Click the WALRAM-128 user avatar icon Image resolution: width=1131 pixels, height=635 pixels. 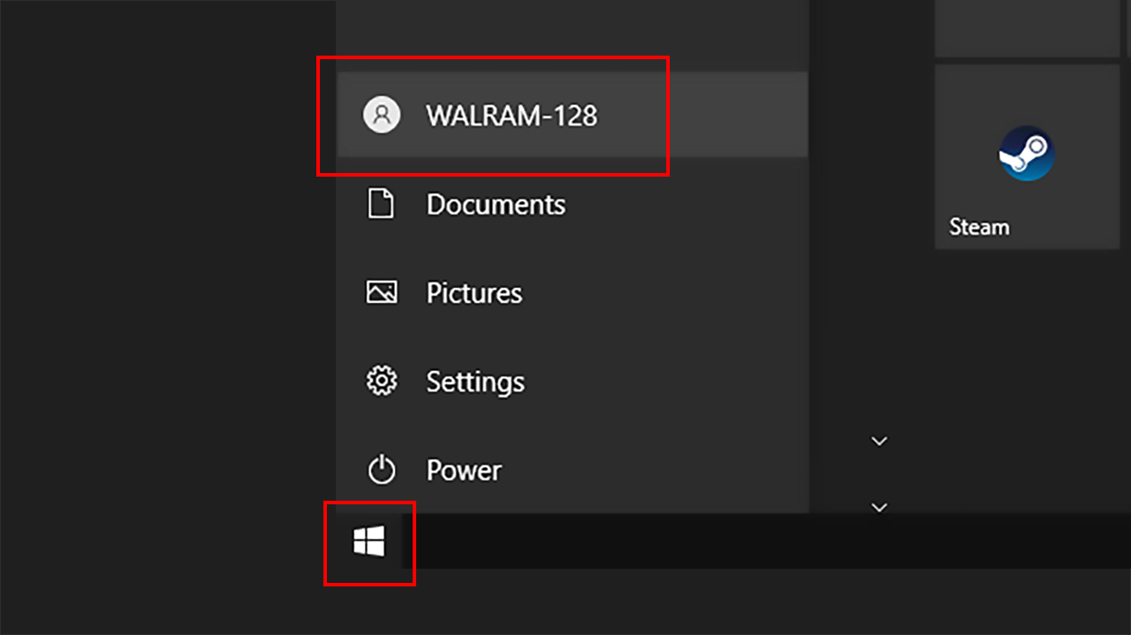(382, 115)
